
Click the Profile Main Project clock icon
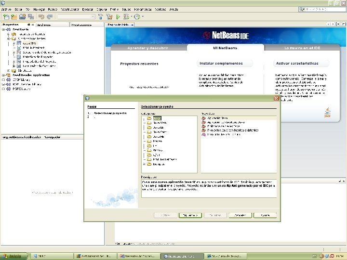(x=137, y=16)
